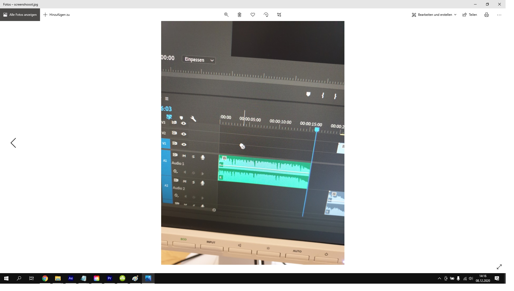Click the zoom magnifier icon

pyautogui.click(x=226, y=15)
